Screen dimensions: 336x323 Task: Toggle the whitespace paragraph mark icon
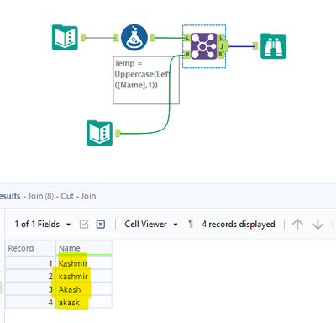tap(191, 224)
